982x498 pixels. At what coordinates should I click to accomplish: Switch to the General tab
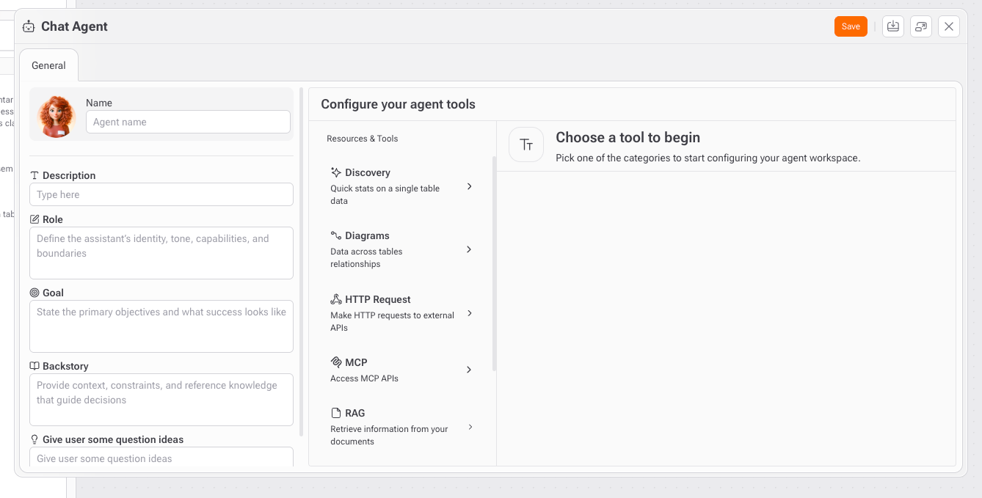48,65
